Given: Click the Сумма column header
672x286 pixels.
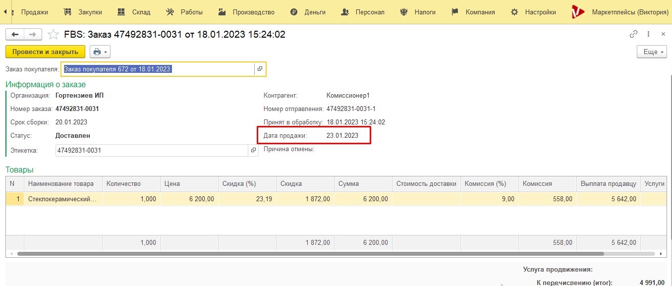Looking at the screenshot, I should [363, 183].
